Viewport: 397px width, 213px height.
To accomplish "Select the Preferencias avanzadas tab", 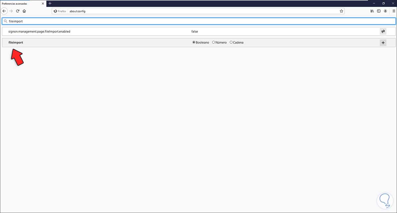I will [x=23, y=3].
